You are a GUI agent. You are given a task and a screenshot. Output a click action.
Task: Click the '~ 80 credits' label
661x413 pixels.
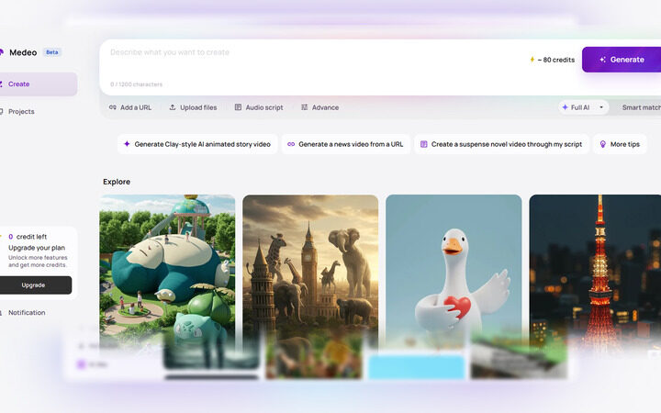pos(556,60)
